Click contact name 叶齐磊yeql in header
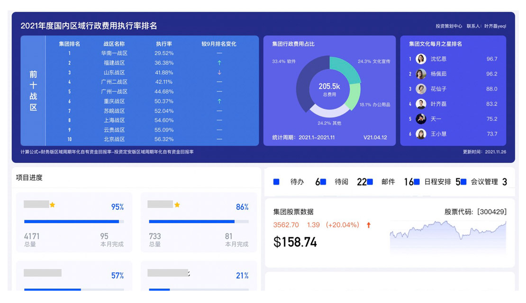 tap(495, 27)
